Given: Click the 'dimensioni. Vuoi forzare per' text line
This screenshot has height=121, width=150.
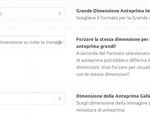Looking at the screenshot, I should click(x=113, y=67).
